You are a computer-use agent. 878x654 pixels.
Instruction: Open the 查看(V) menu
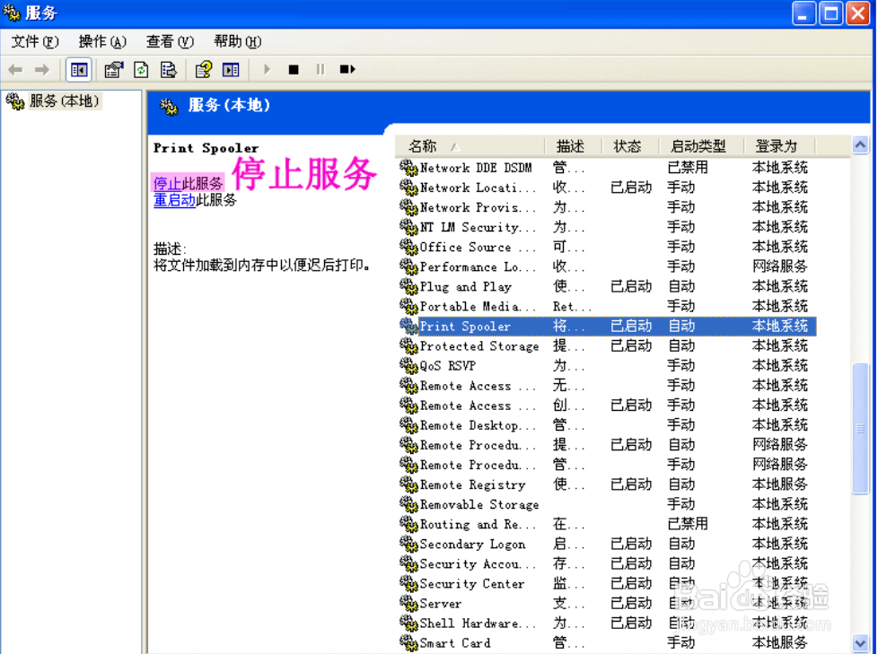pos(170,42)
